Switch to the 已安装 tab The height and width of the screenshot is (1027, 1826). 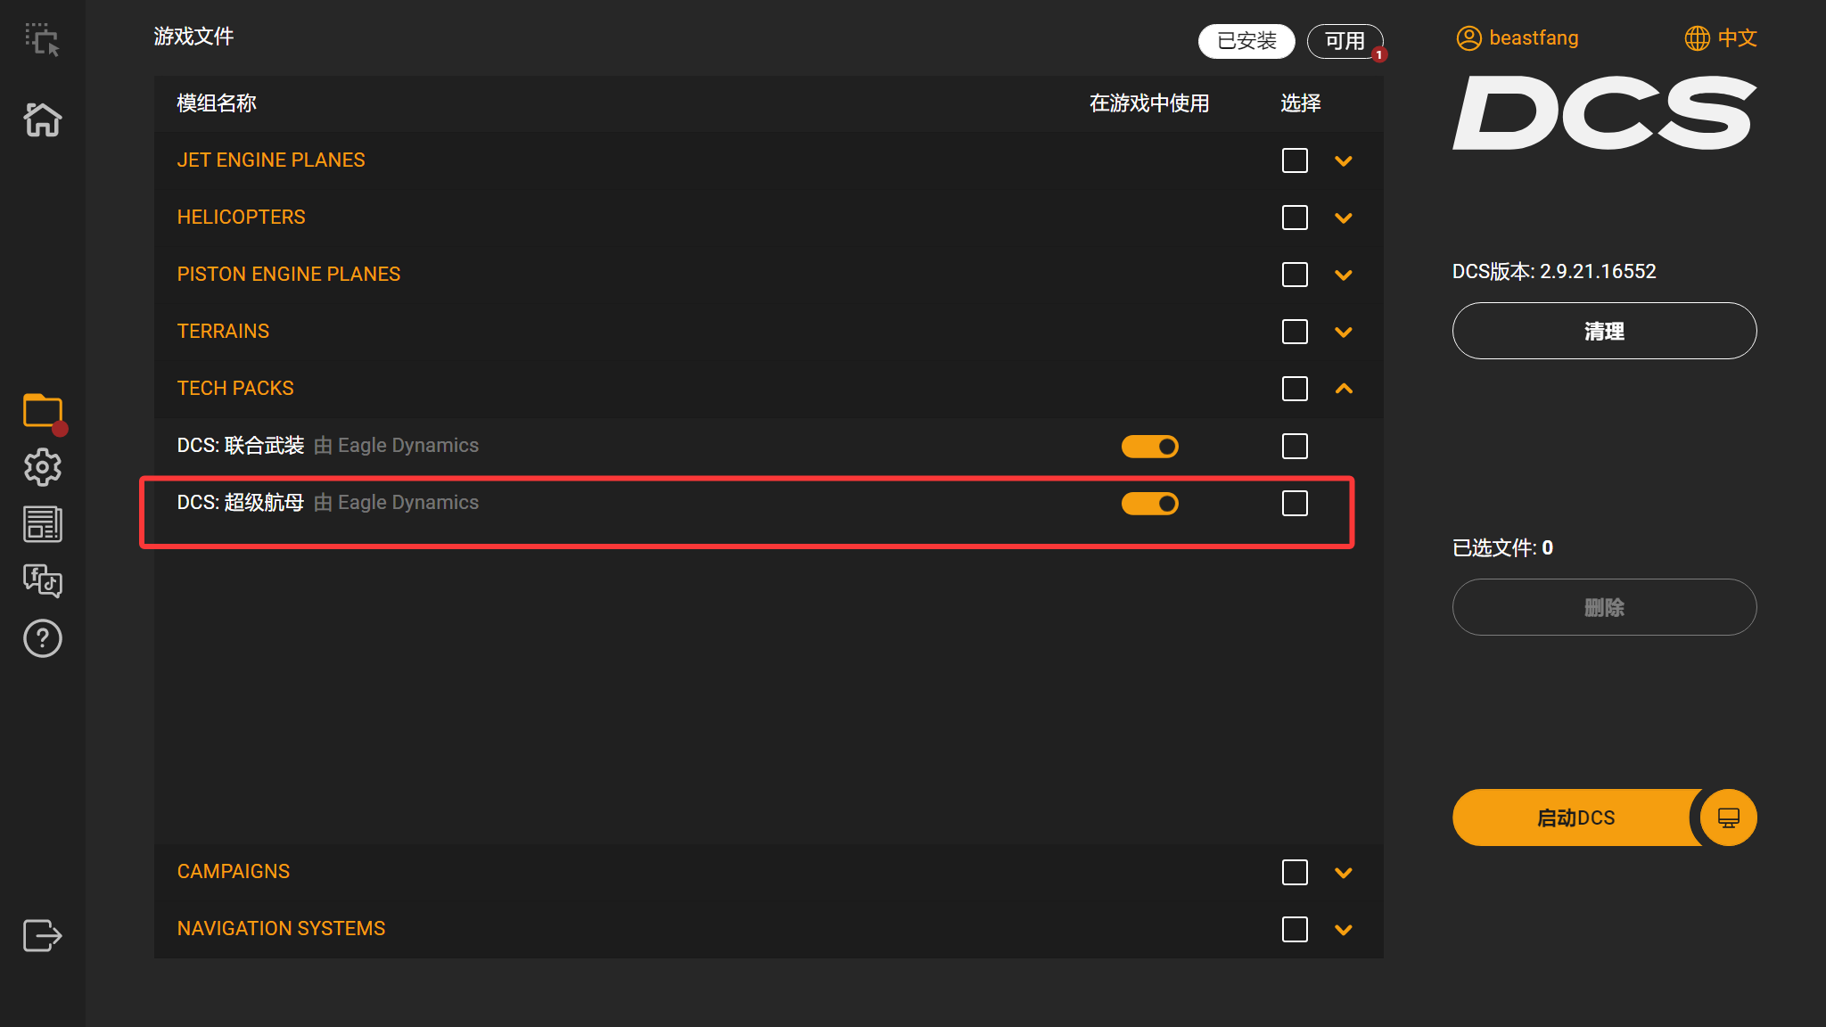1246,41
